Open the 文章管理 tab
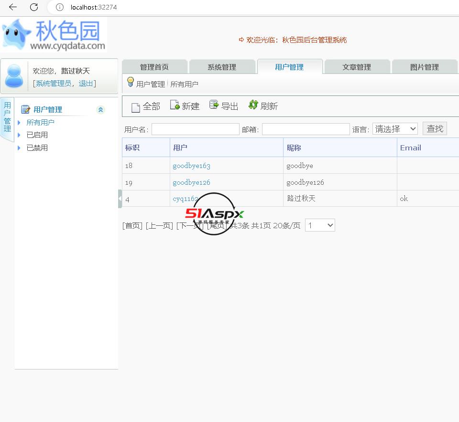Viewport: 459px width, 422px height. (x=357, y=67)
